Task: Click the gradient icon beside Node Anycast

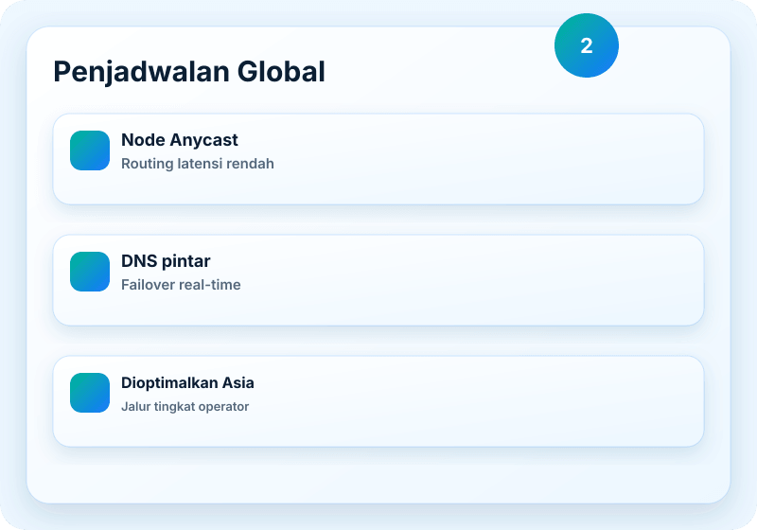Action: click(x=90, y=150)
